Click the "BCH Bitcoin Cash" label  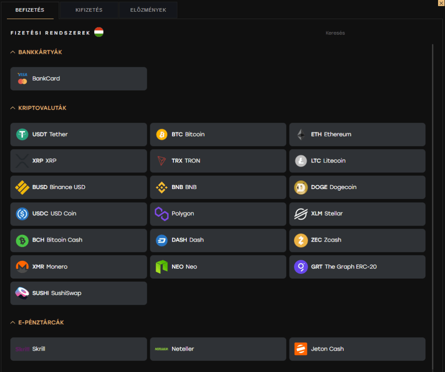point(57,240)
